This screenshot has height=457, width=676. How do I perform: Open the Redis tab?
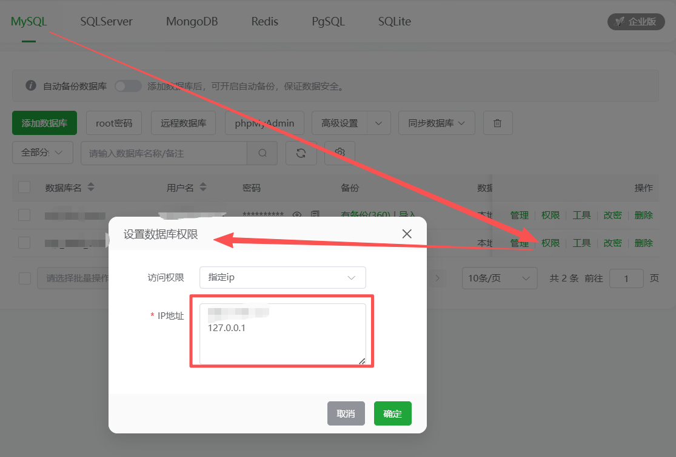click(x=265, y=22)
